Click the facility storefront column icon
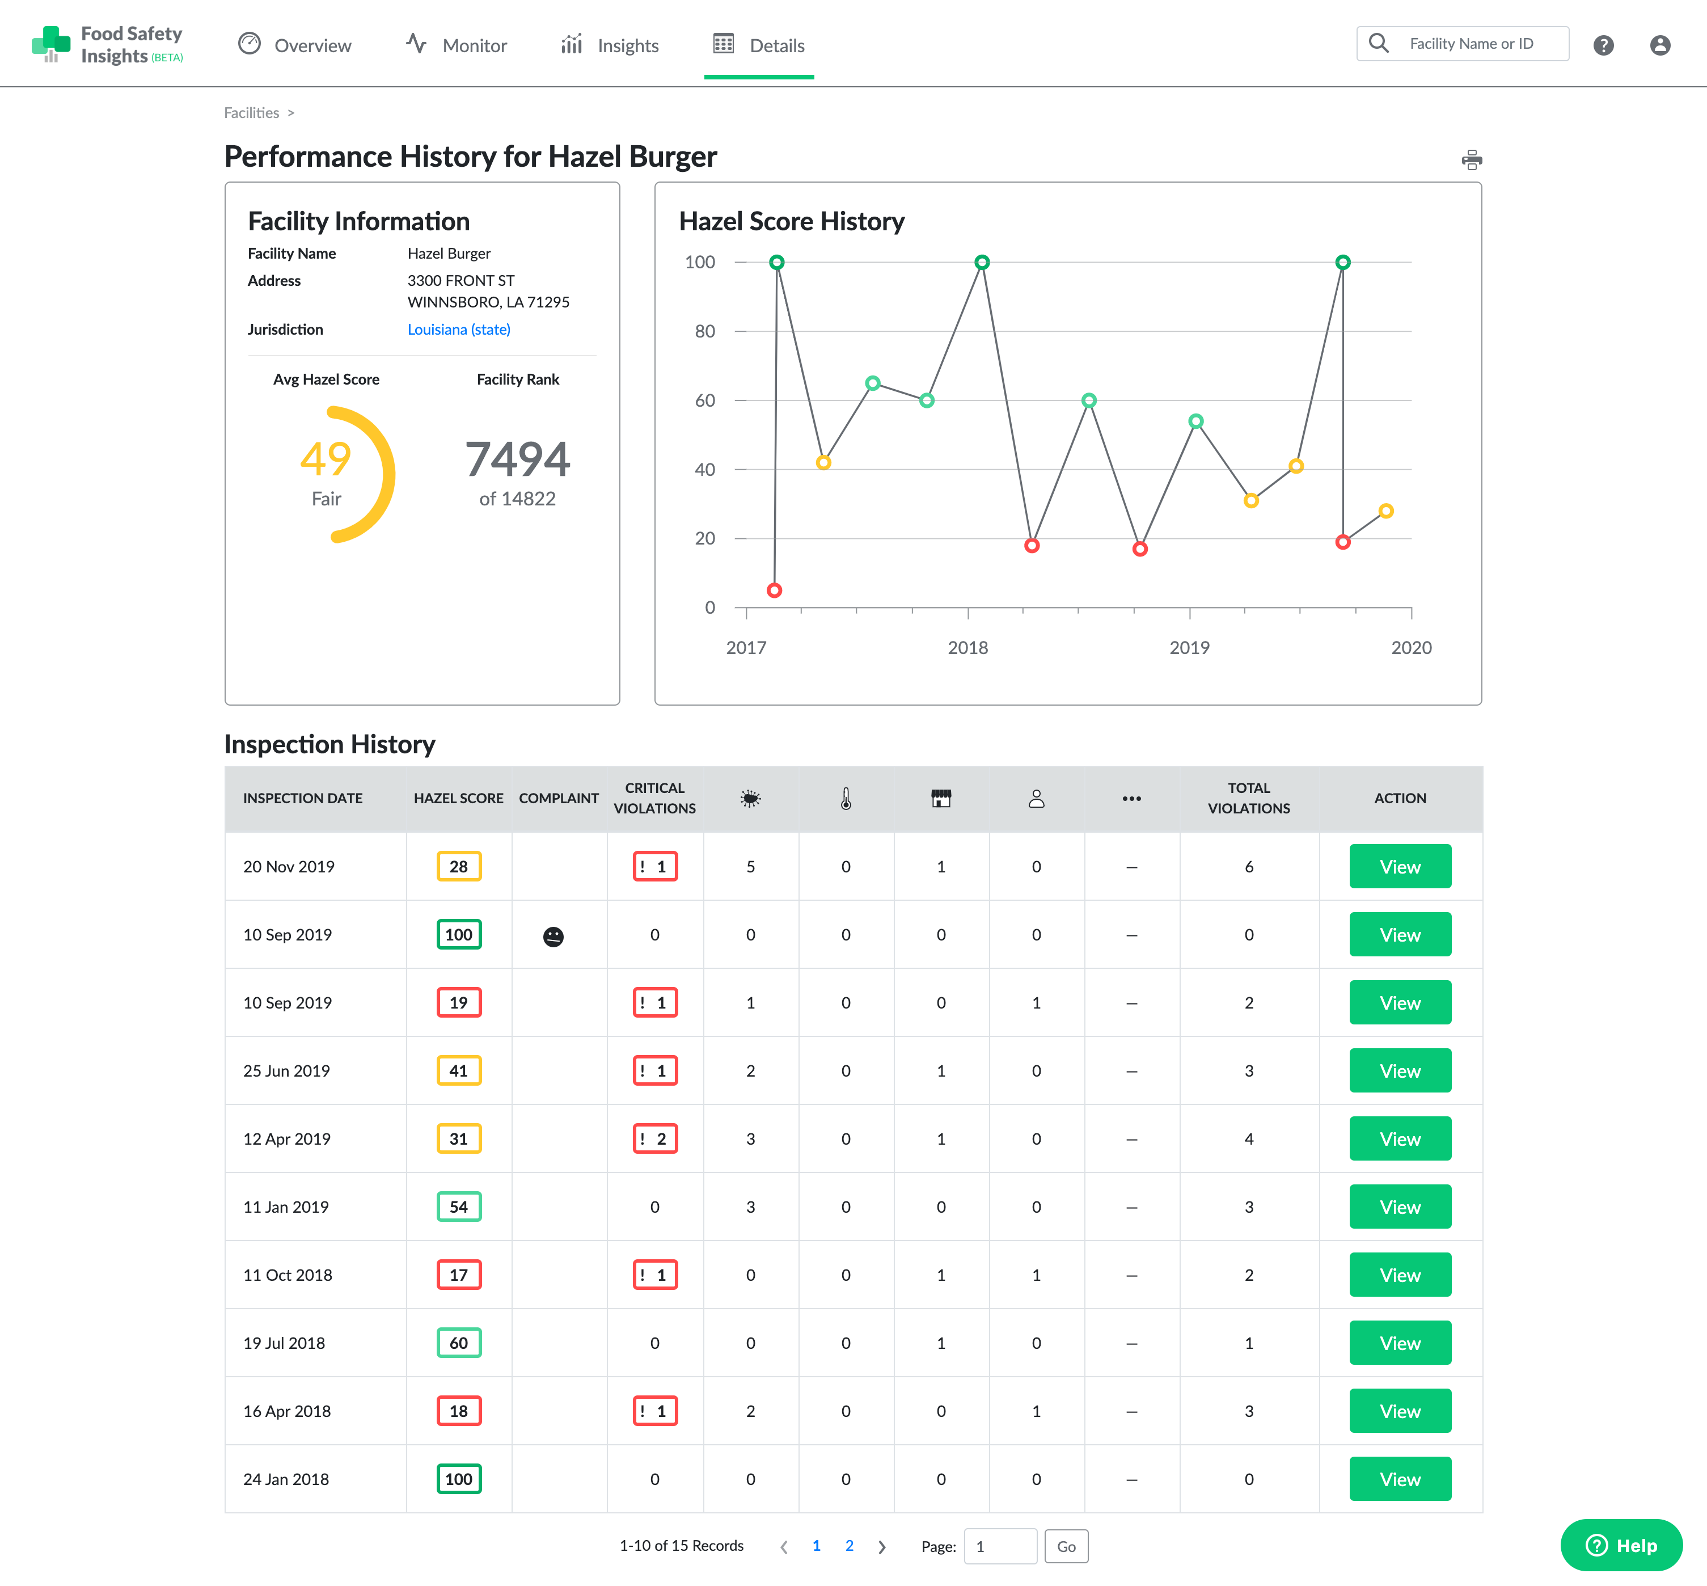The height and width of the screenshot is (1586, 1707). tap(941, 798)
